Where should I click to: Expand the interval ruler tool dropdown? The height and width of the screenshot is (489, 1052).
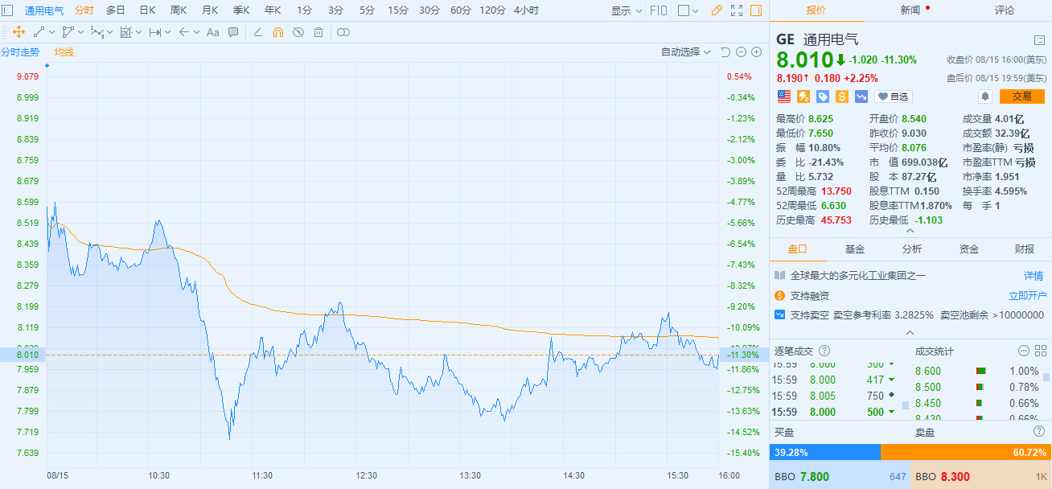pyautogui.click(x=168, y=32)
